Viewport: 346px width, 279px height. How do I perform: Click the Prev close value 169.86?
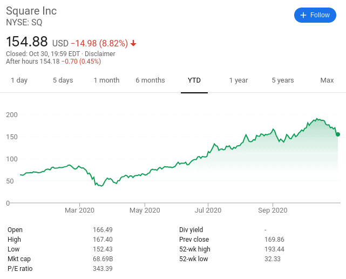(x=274, y=239)
